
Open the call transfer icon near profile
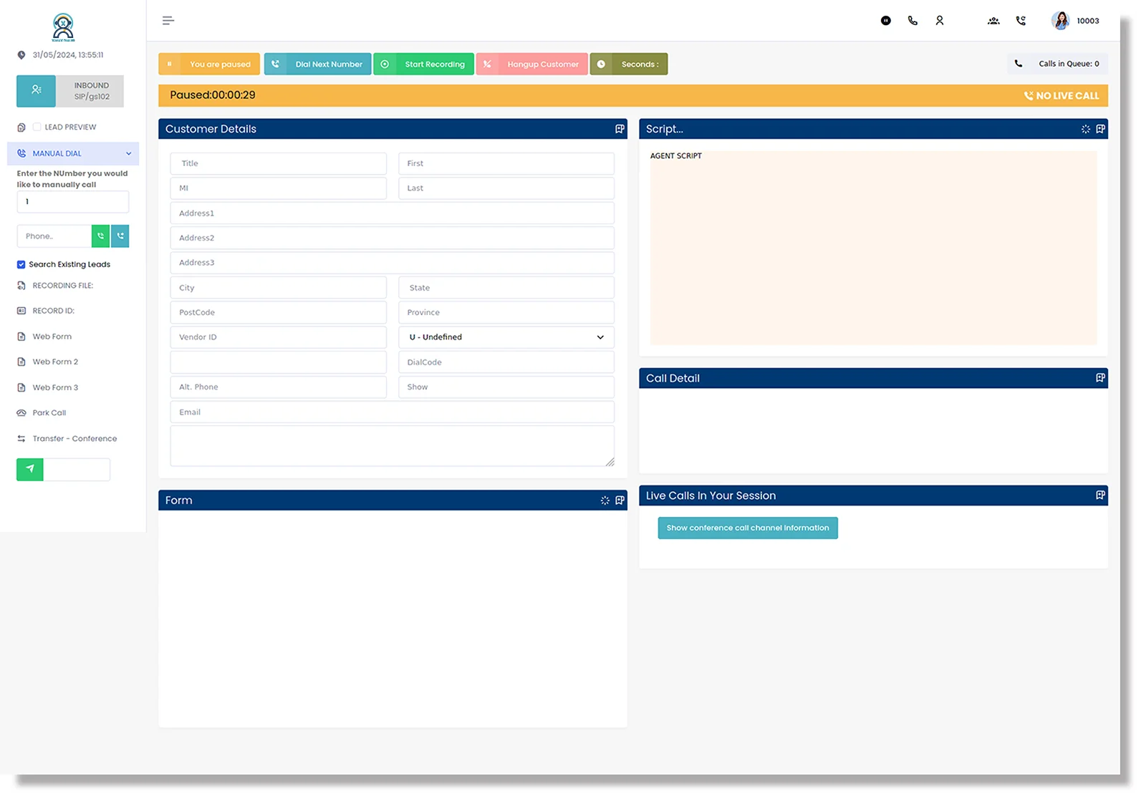tap(1021, 20)
